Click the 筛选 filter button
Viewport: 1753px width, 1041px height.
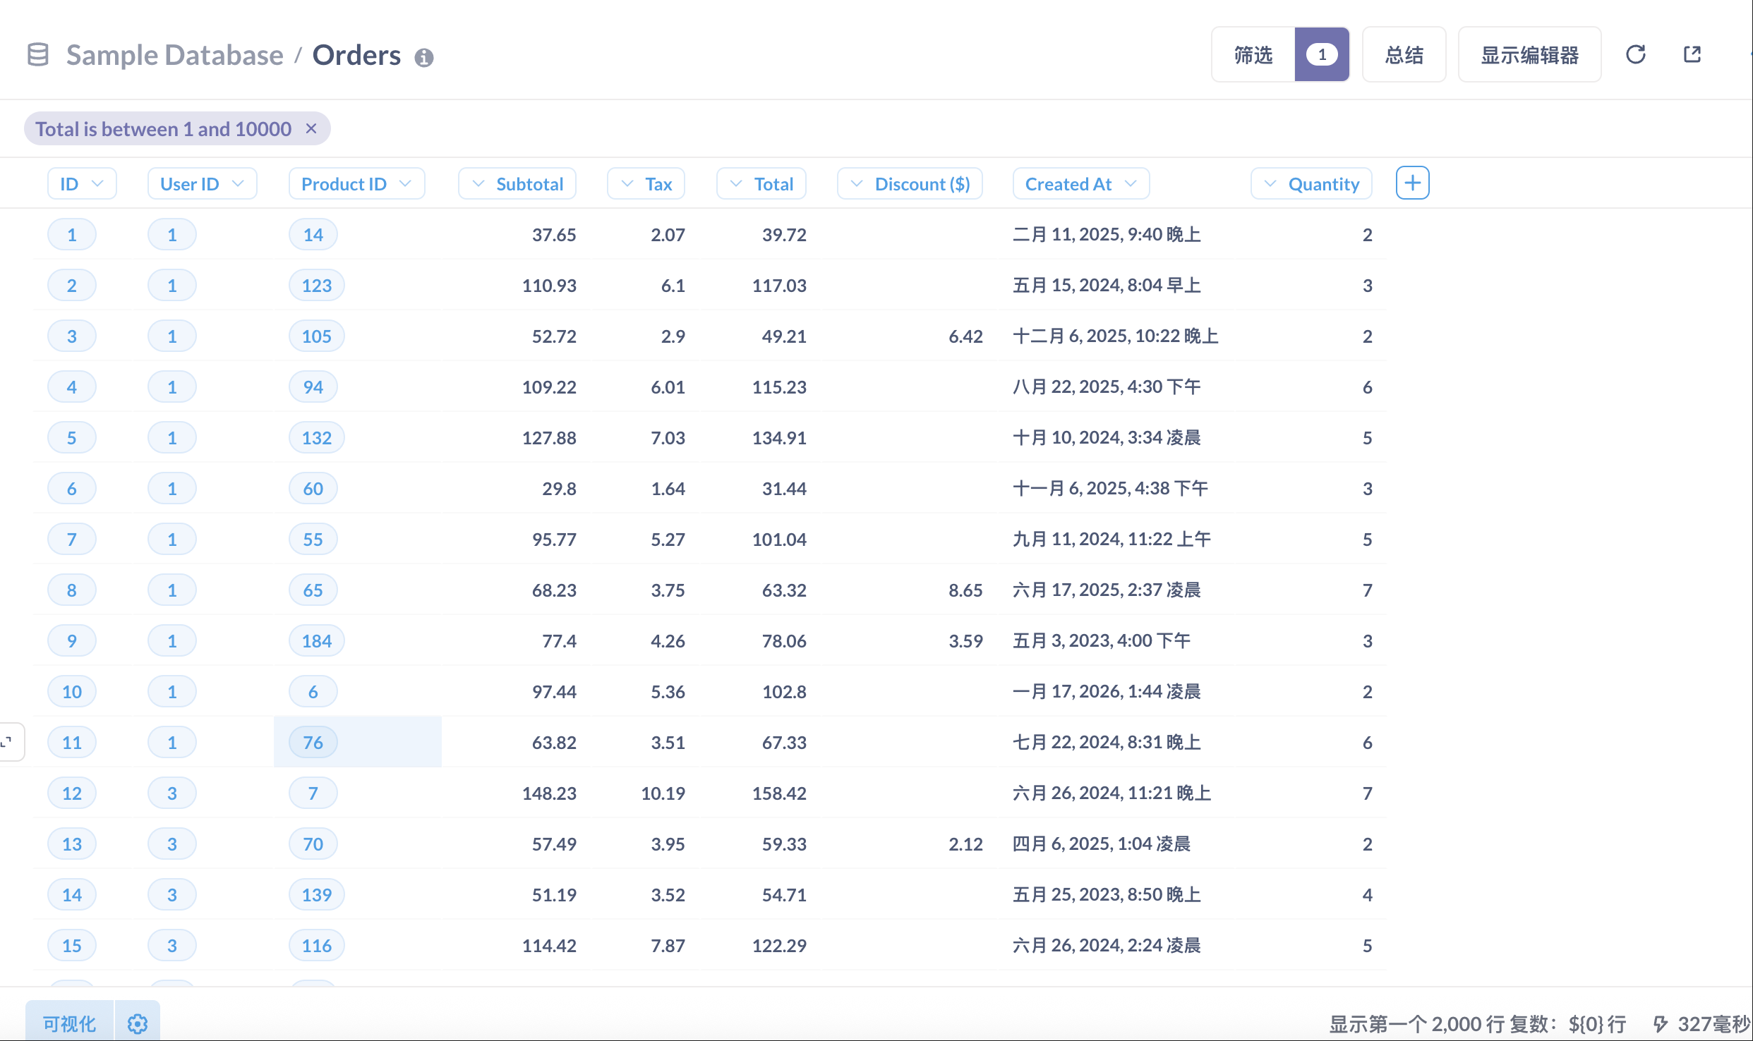point(1253,54)
